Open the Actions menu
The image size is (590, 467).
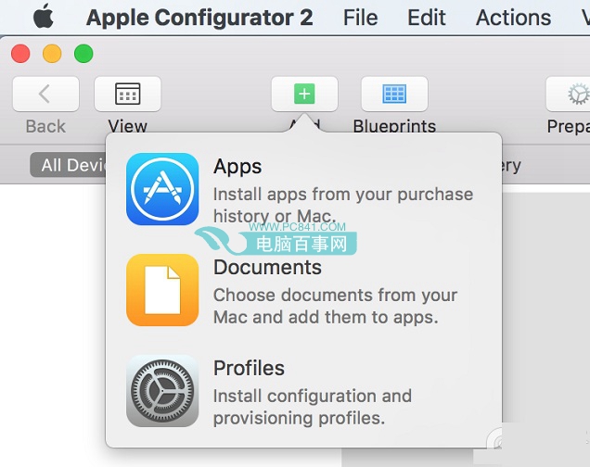513,18
